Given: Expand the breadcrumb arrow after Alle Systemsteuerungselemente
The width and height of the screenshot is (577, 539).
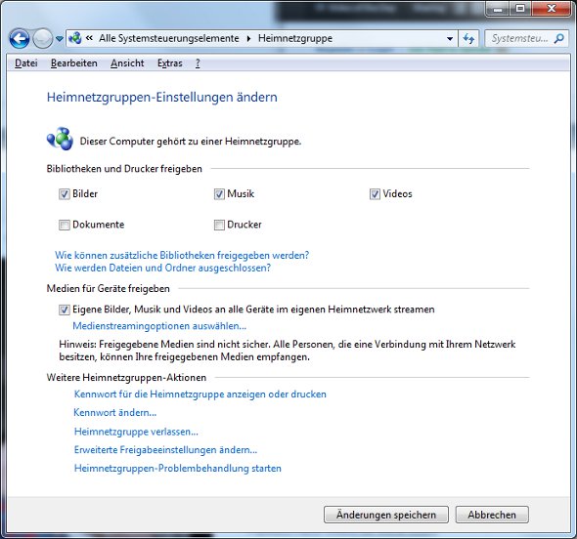Looking at the screenshot, I should point(249,39).
